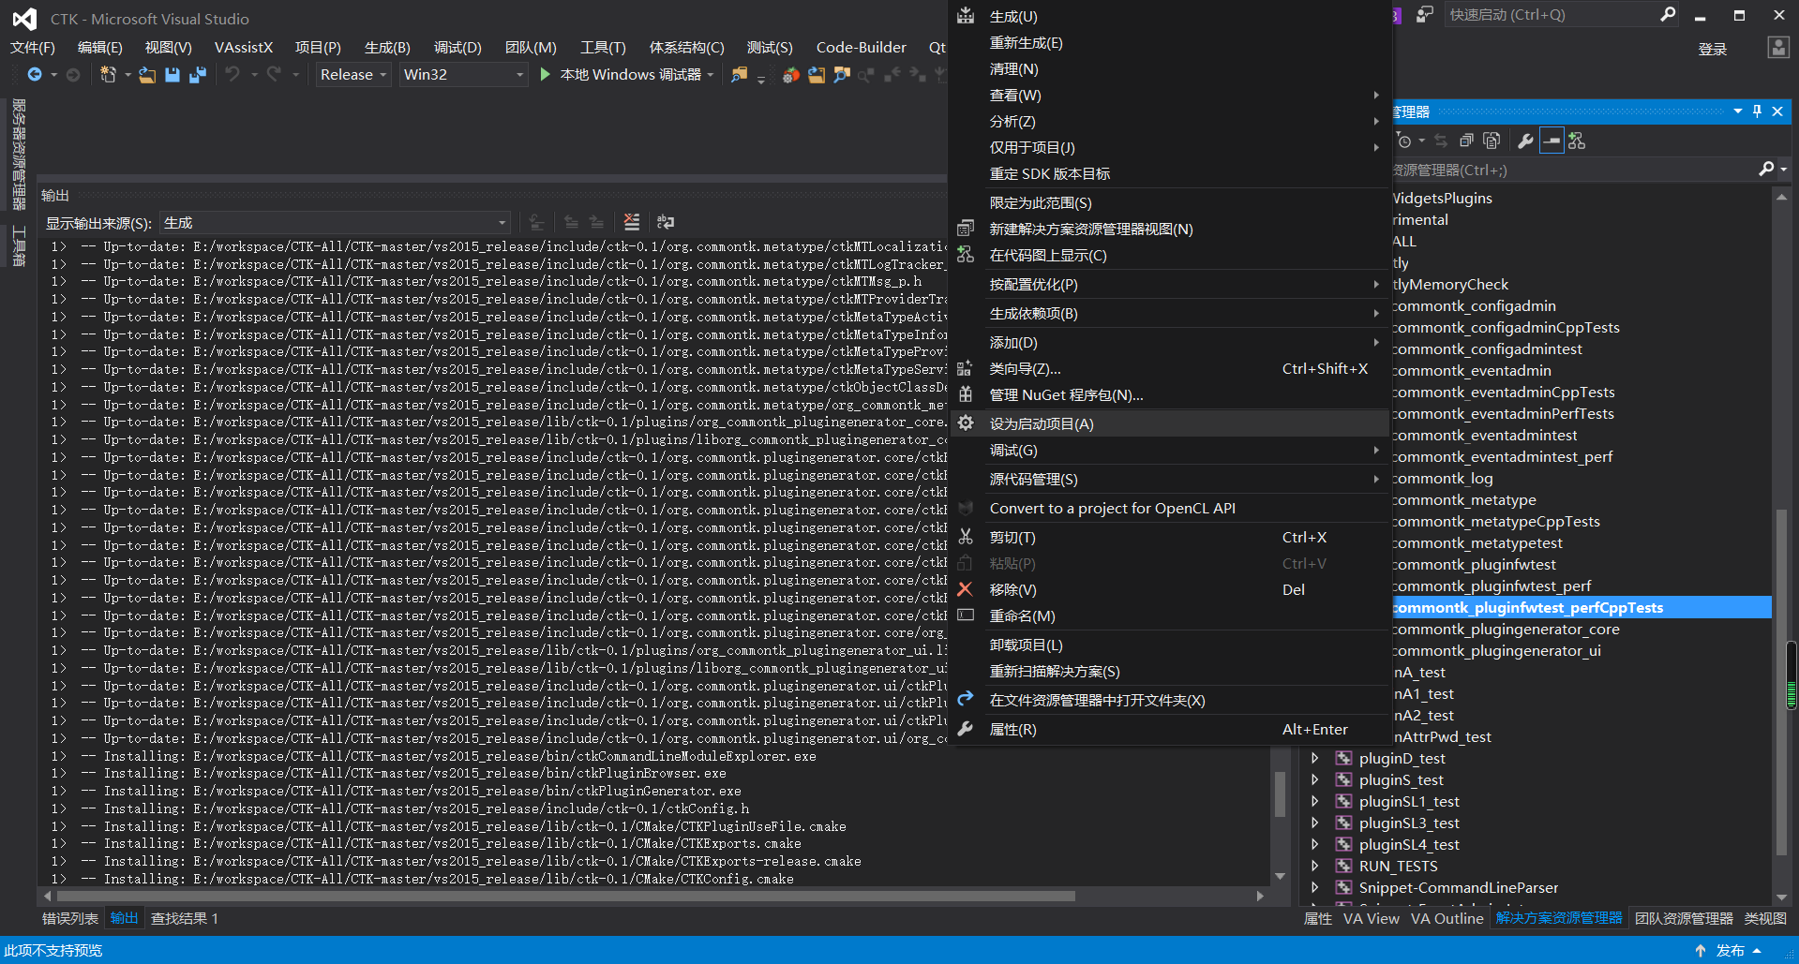The width and height of the screenshot is (1799, 964).
Task: Switch to the 团队资源管理器 tab
Action: [1684, 918]
